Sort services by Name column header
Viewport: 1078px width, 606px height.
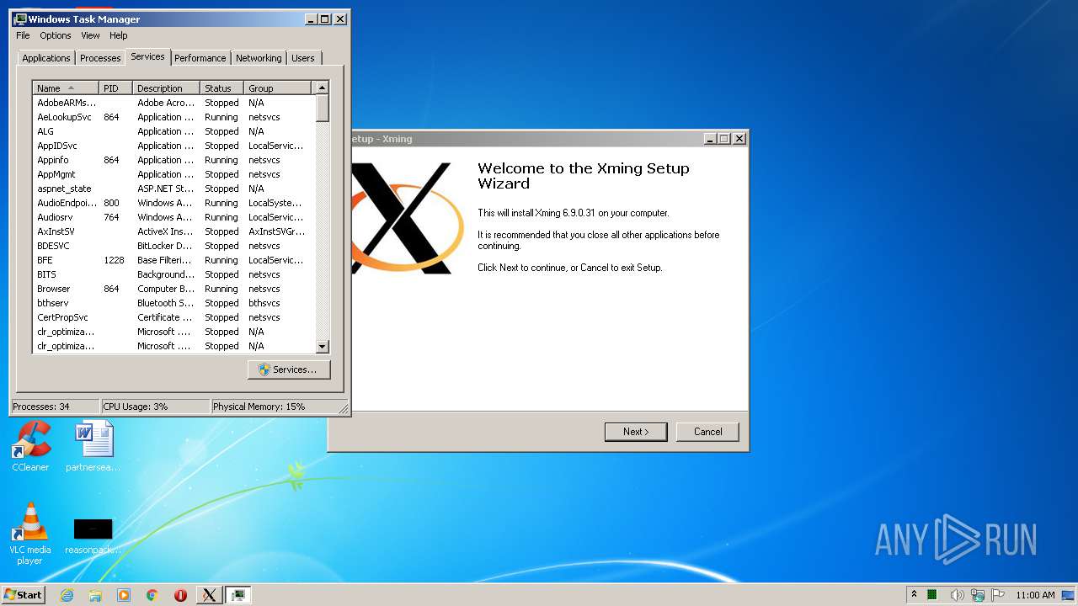click(x=66, y=88)
